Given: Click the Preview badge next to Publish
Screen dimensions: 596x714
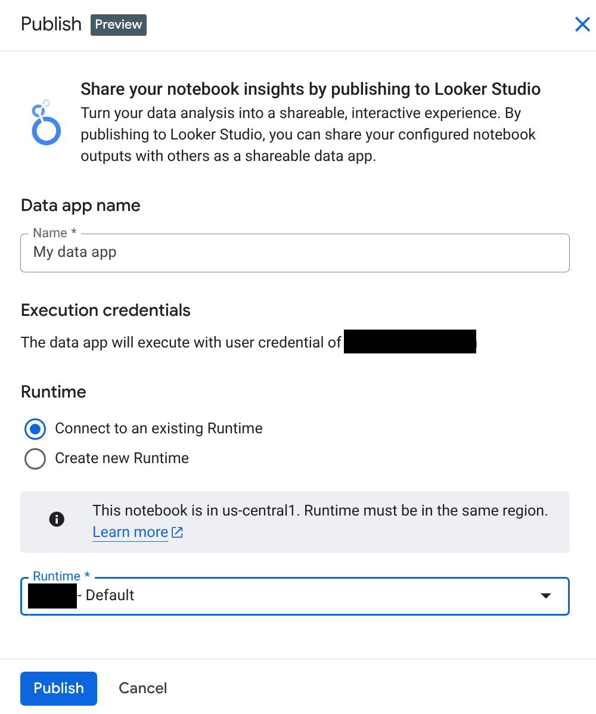Looking at the screenshot, I should point(118,24).
